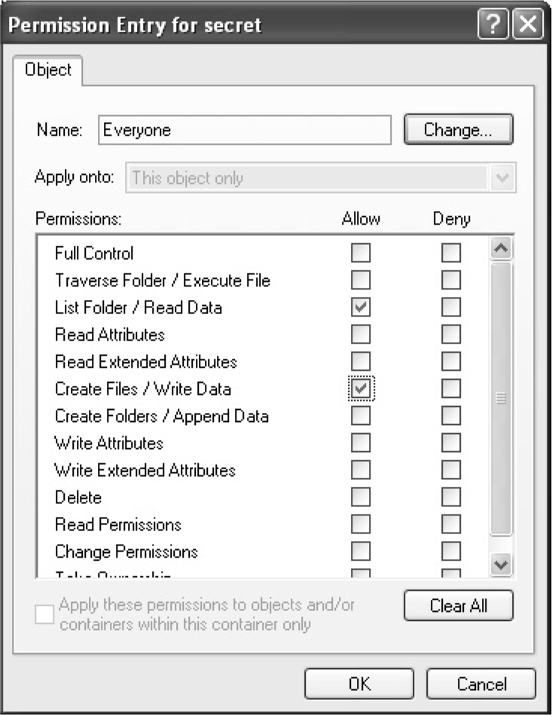Screen dimensions: 552x715
Task: Click the Clear All button
Action: tap(458, 606)
